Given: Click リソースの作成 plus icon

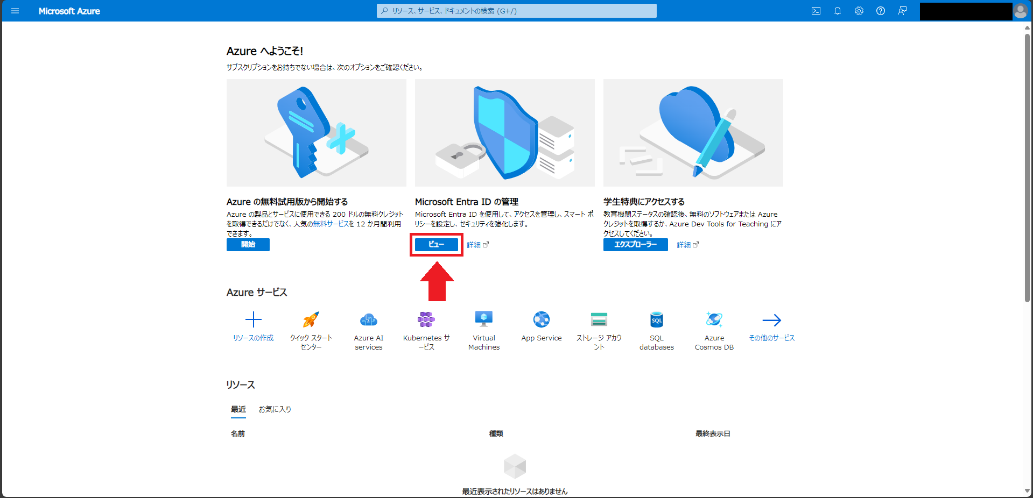Looking at the screenshot, I should 253,320.
